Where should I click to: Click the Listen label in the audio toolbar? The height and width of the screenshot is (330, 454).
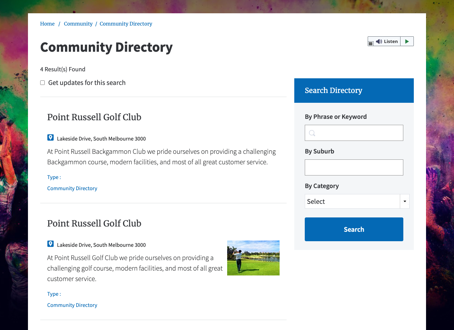tap(391, 41)
